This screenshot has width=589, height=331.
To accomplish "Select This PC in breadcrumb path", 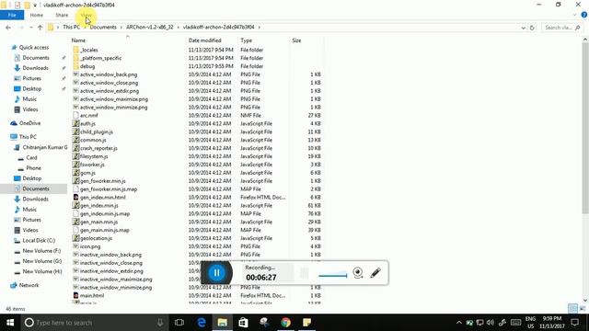I will coord(71,27).
